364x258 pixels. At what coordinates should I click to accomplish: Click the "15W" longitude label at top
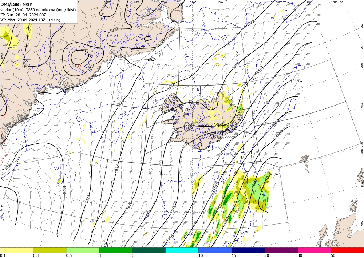[x=221, y=2]
